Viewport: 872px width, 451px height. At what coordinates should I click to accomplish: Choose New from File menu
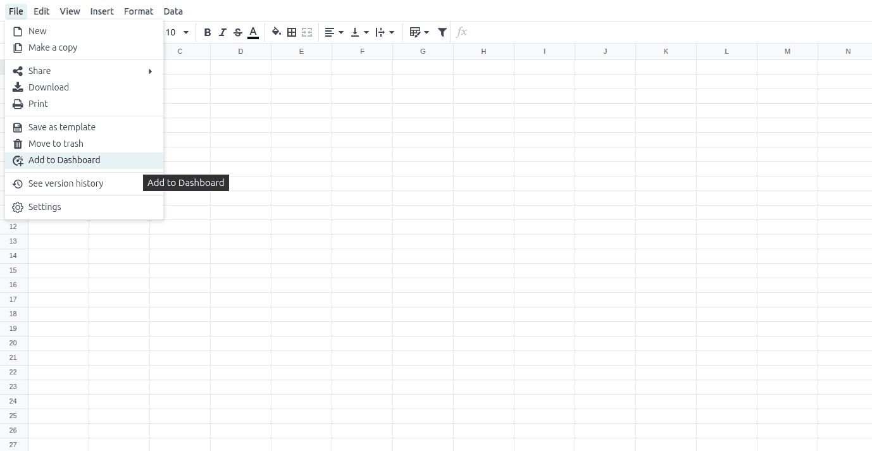click(84, 31)
